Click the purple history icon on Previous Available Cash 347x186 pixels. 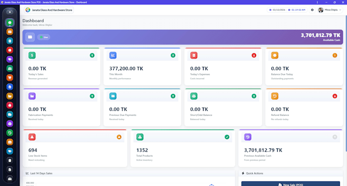coord(247,137)
